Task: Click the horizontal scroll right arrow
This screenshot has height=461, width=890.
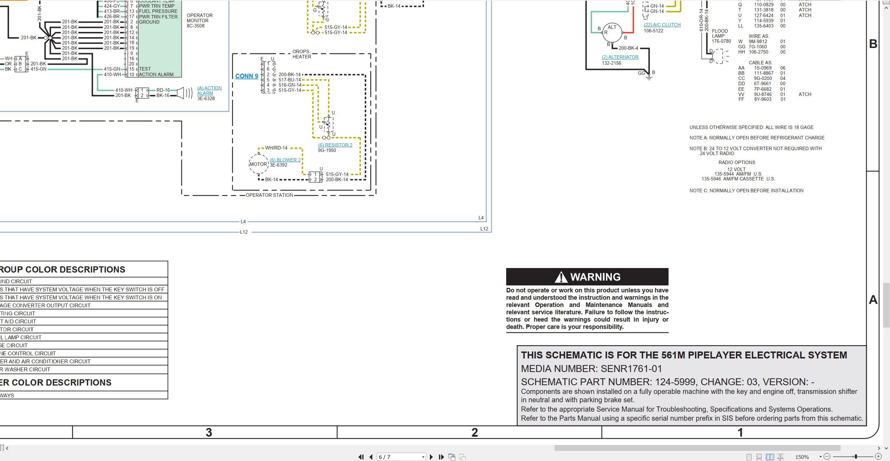Action: click(x=879, y=448)
